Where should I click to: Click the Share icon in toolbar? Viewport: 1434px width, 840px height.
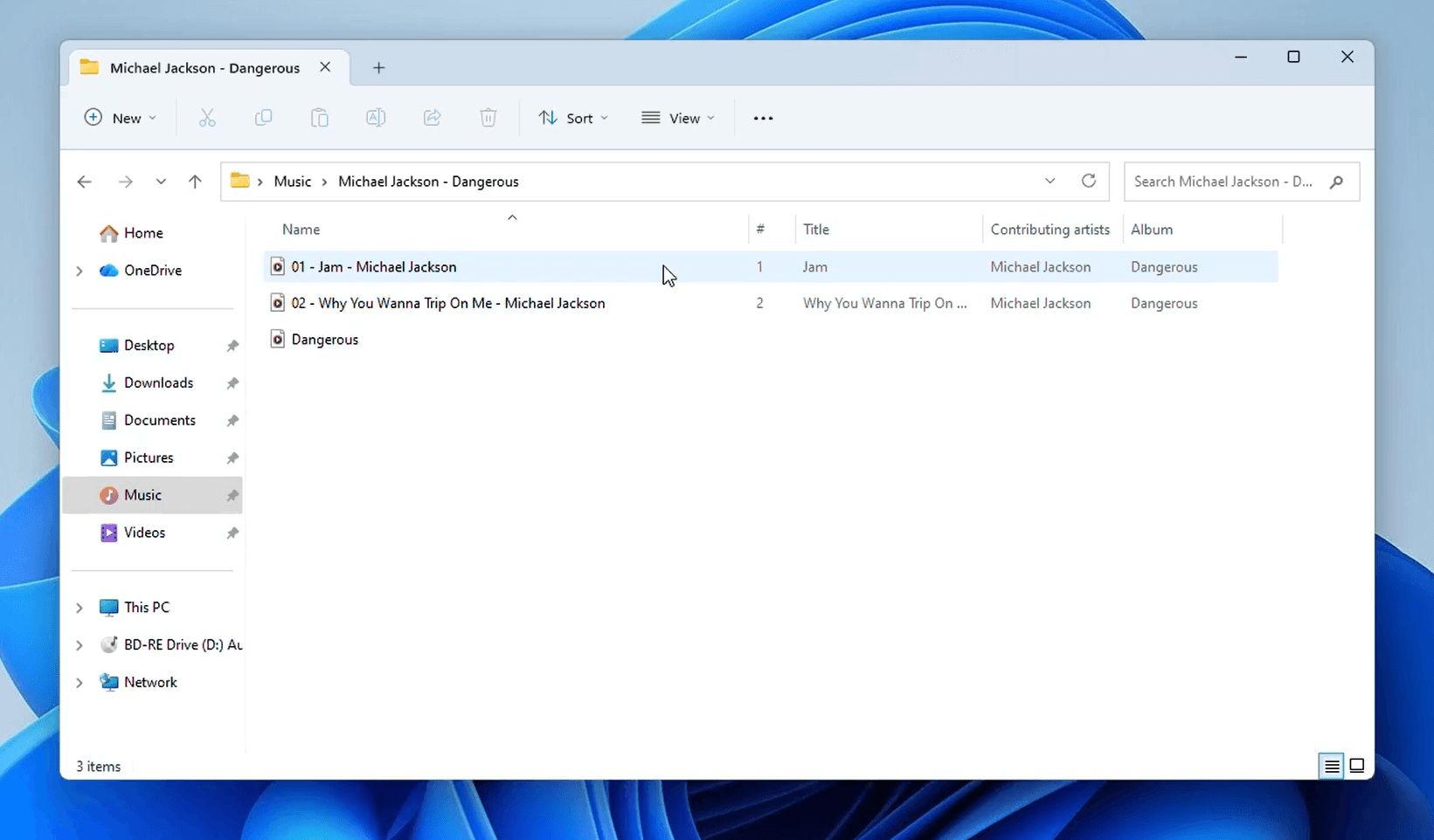pos(433,118)
